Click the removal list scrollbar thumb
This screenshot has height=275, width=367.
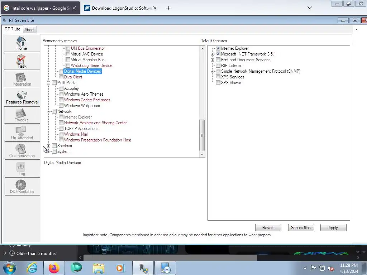[202, 135]
